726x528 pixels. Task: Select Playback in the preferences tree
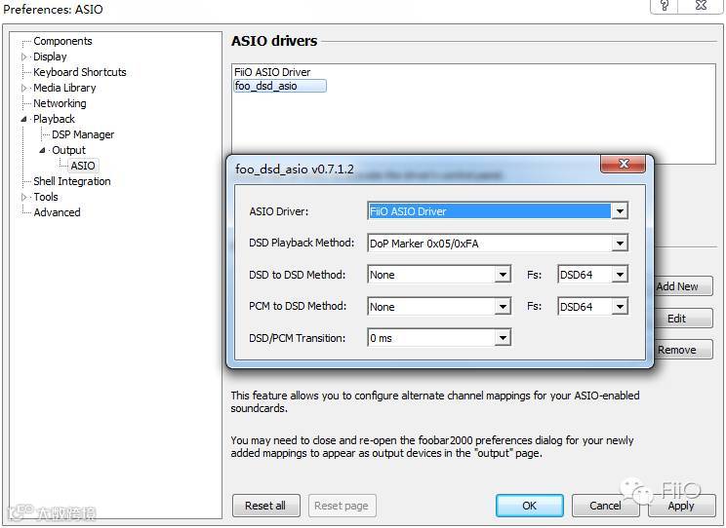tap(54, 119)
